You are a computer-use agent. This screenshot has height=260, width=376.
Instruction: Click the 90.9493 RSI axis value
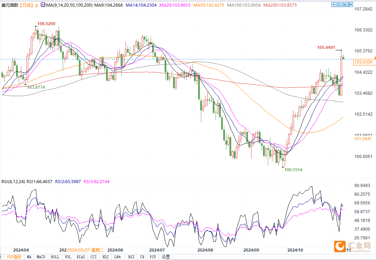tap(362, 186)
